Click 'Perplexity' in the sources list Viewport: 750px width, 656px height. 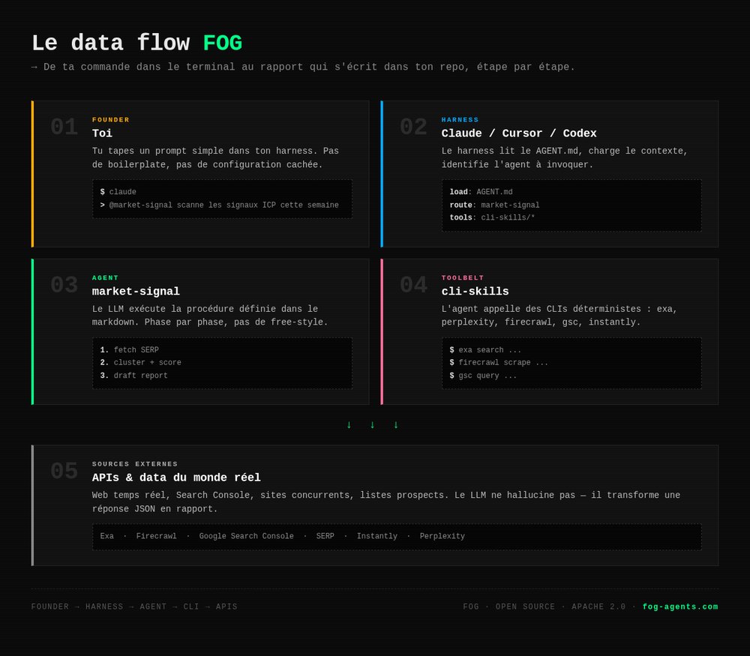pyautogui.click(x=442, y=536)
